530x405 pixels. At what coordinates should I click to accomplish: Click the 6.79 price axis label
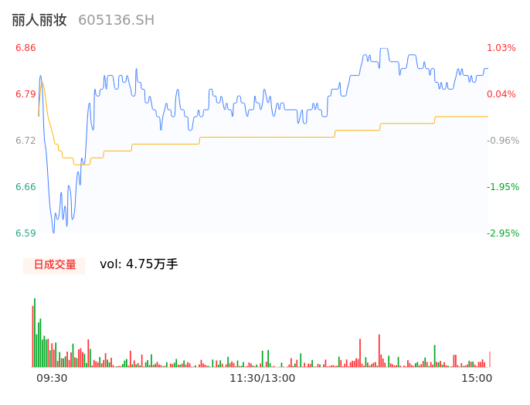click(x=25, y=94)
